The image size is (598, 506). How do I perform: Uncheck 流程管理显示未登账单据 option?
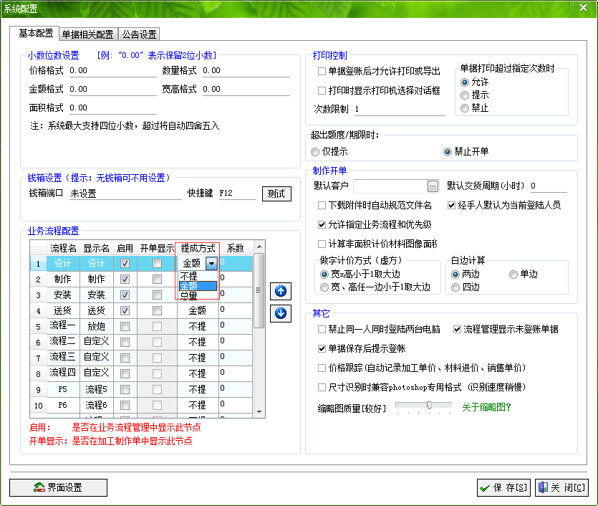coord(458,330)
